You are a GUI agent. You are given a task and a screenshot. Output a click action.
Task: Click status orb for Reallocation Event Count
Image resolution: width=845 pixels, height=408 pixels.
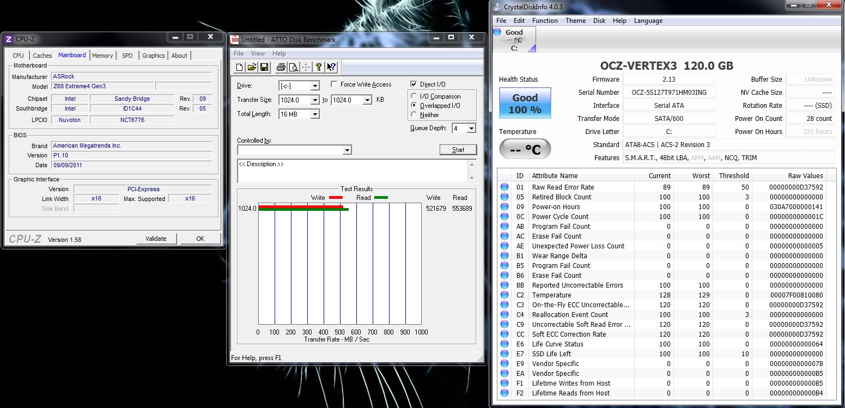504,314
